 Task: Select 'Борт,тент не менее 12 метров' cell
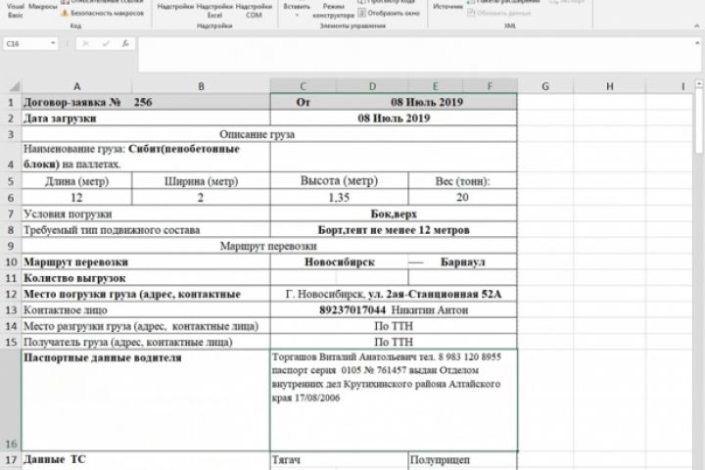coord(394,230)
